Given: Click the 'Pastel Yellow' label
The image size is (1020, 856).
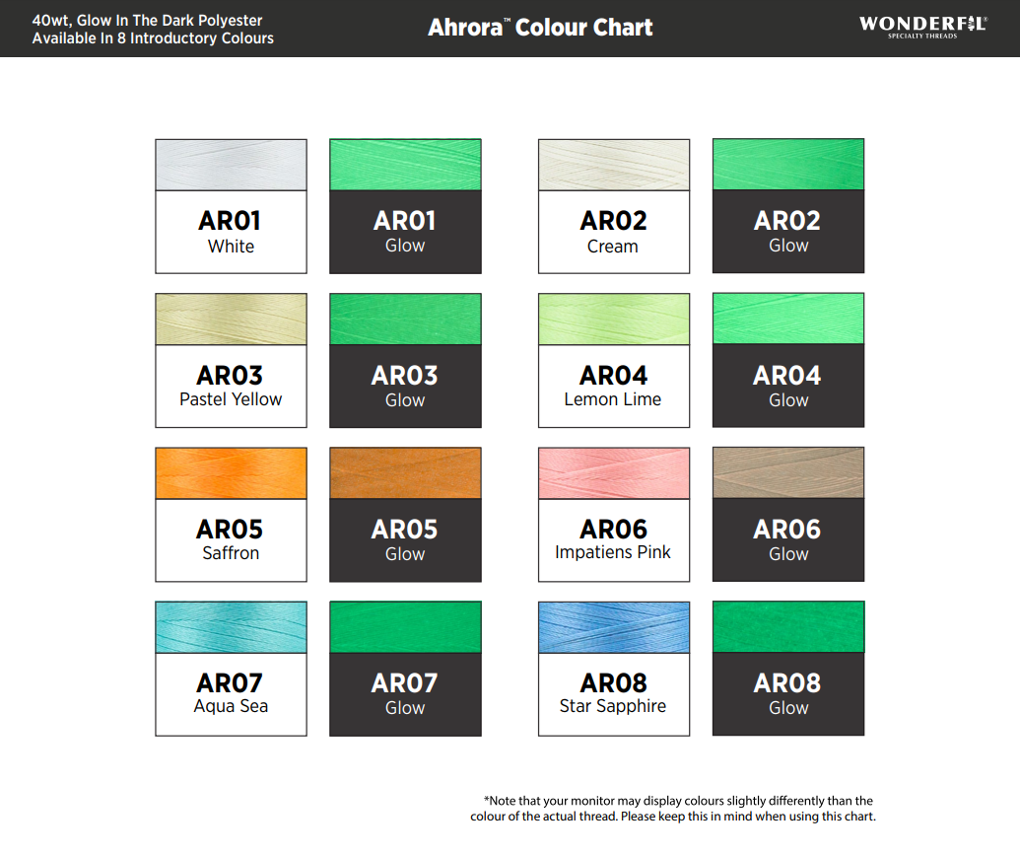Looking at the screenshot, I should tap(231, 399).
